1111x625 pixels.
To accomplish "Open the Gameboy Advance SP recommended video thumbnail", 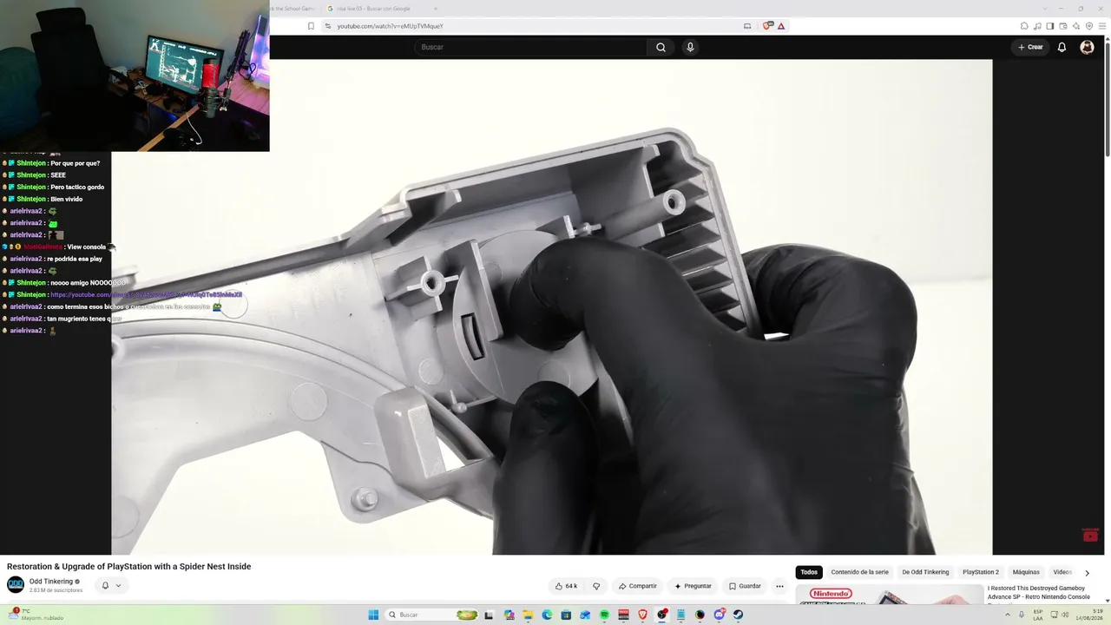I will point(889,595).
